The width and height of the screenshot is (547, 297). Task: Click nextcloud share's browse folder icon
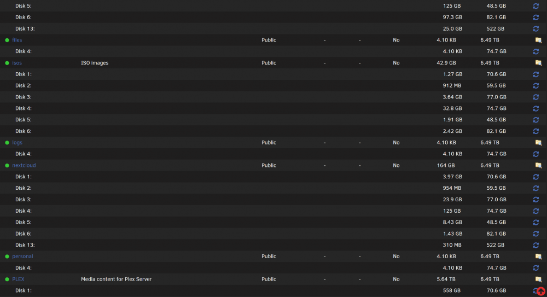click(538, 165)
